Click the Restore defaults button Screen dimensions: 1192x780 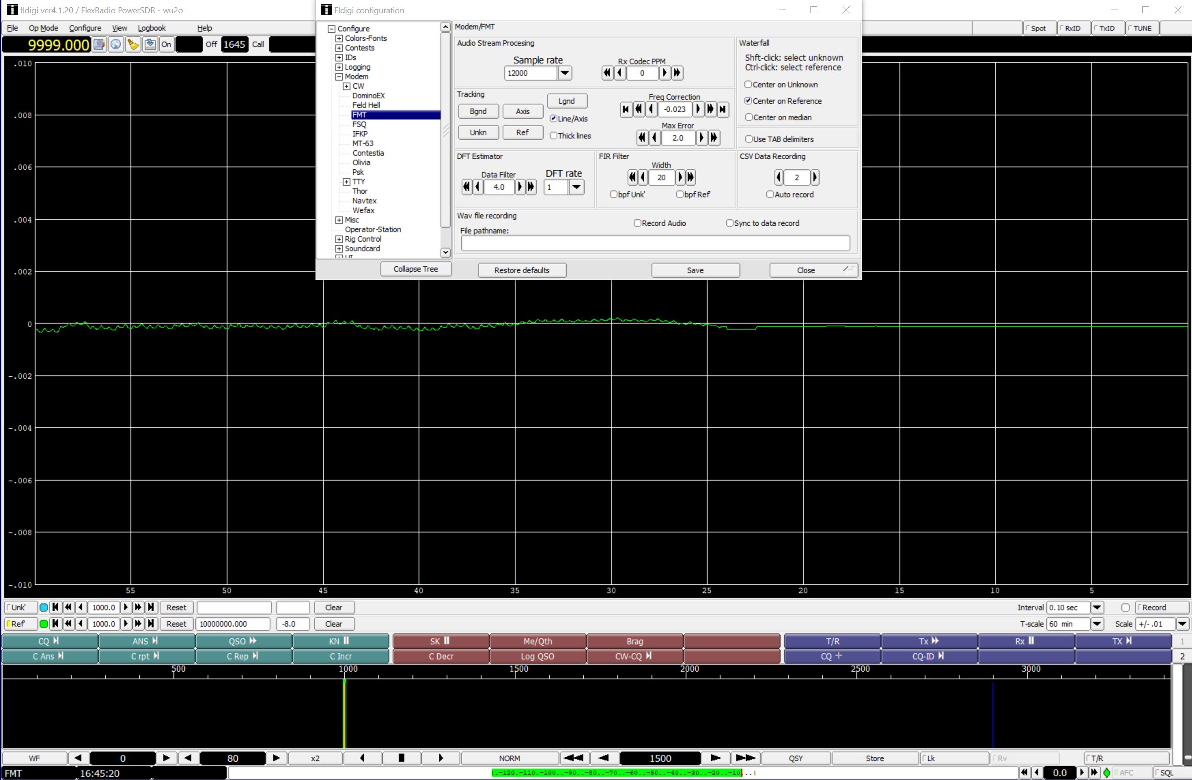pyautogui.click(x=521, y=270)
